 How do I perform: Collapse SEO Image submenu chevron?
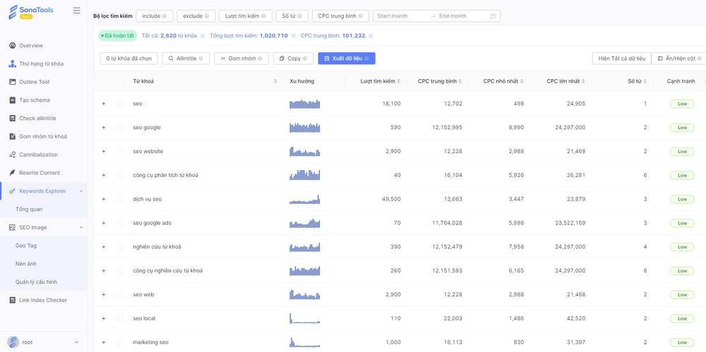(81, 228)
